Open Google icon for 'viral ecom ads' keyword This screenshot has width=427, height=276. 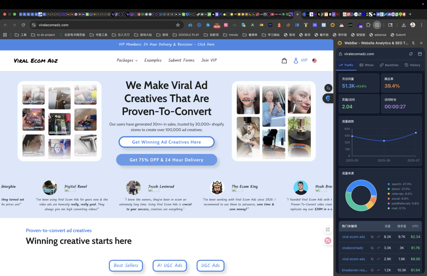(372, 259)
